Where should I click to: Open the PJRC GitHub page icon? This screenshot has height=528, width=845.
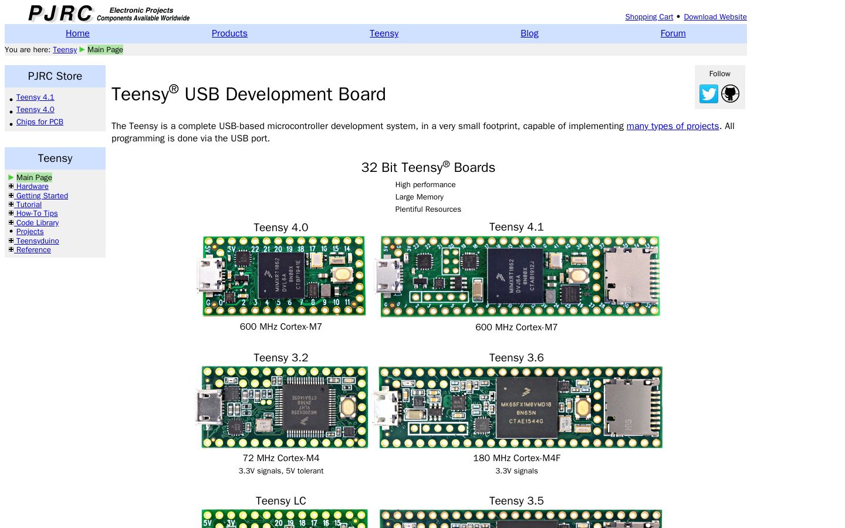coord(730,94)
